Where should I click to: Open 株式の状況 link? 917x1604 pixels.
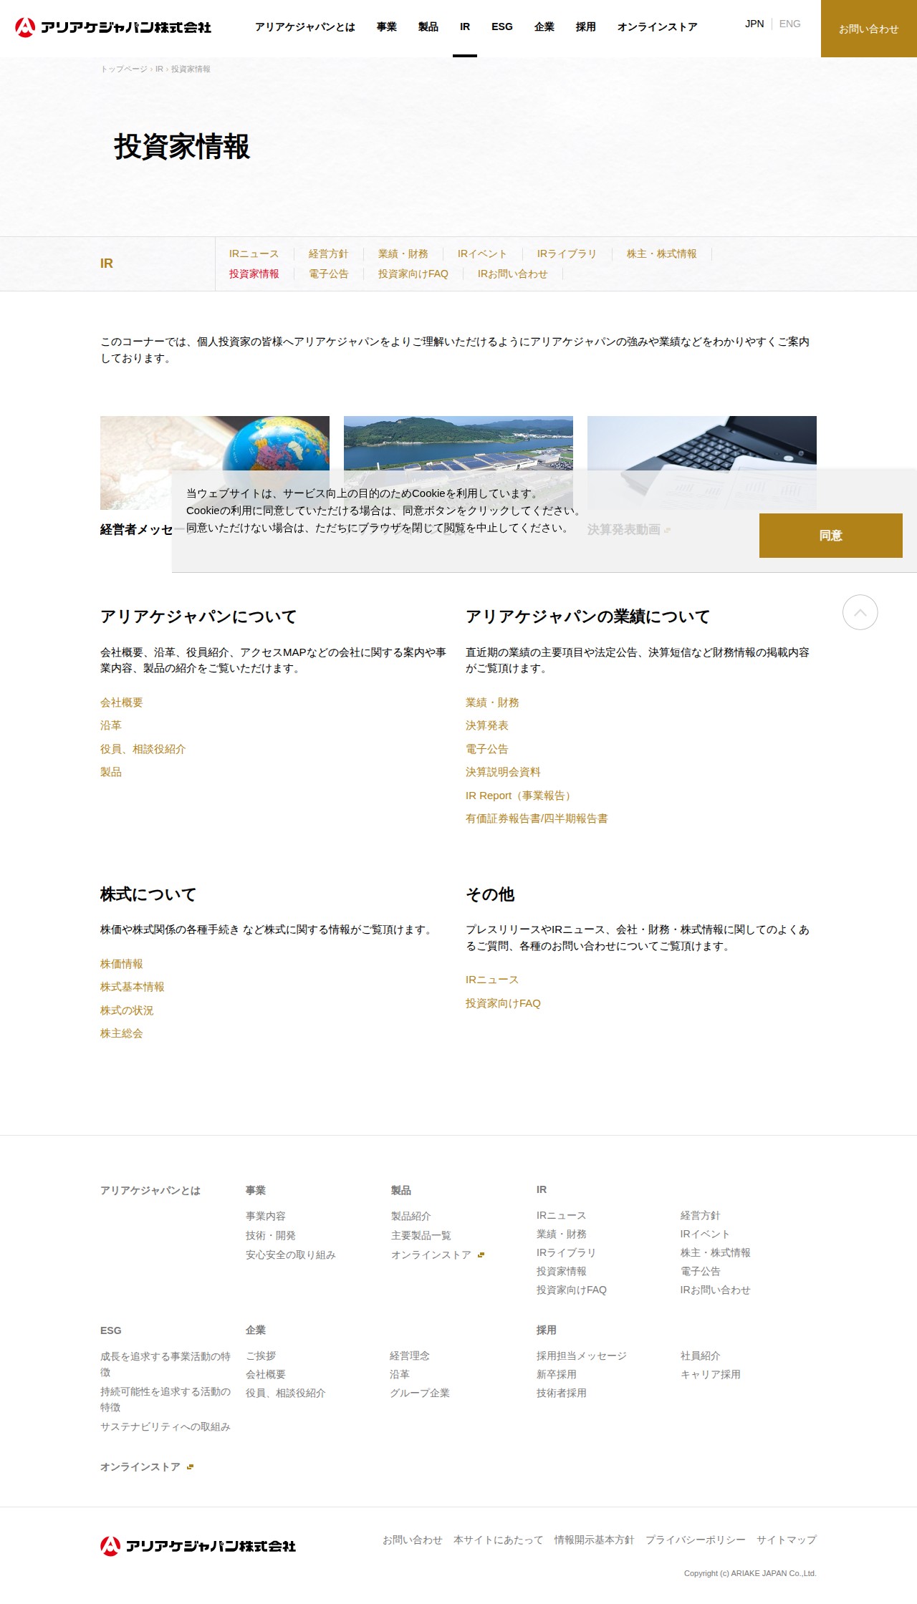click(127, 1010)
